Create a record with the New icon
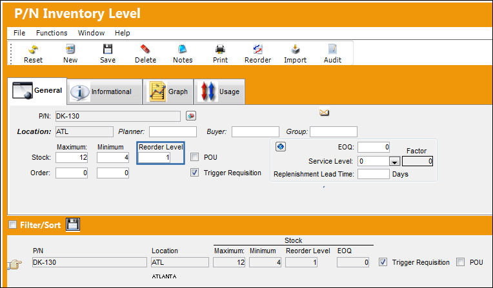The height and width of the screenshot is (288, 493). click(x=70, y=50)
